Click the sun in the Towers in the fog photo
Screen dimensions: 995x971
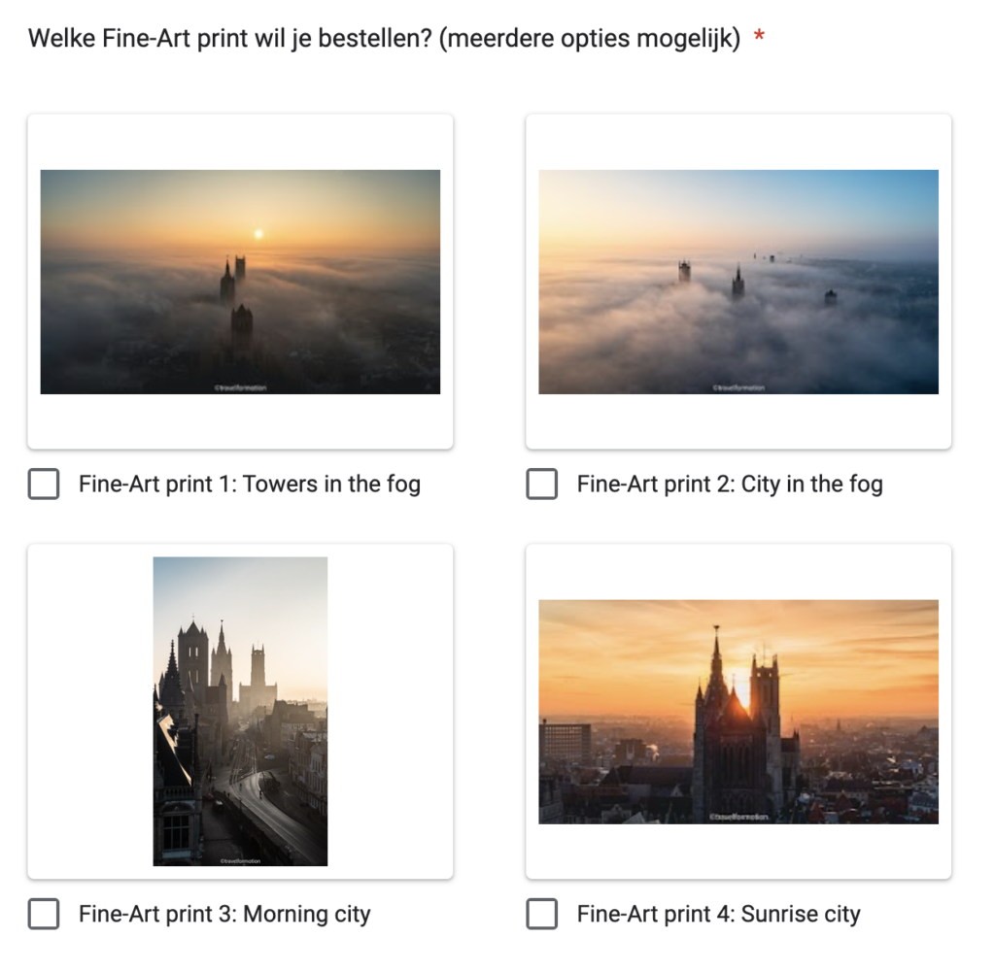(258, 233)
